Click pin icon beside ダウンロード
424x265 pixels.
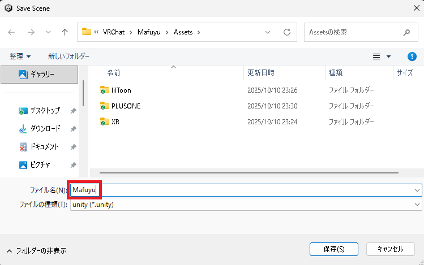pos(73,129)
